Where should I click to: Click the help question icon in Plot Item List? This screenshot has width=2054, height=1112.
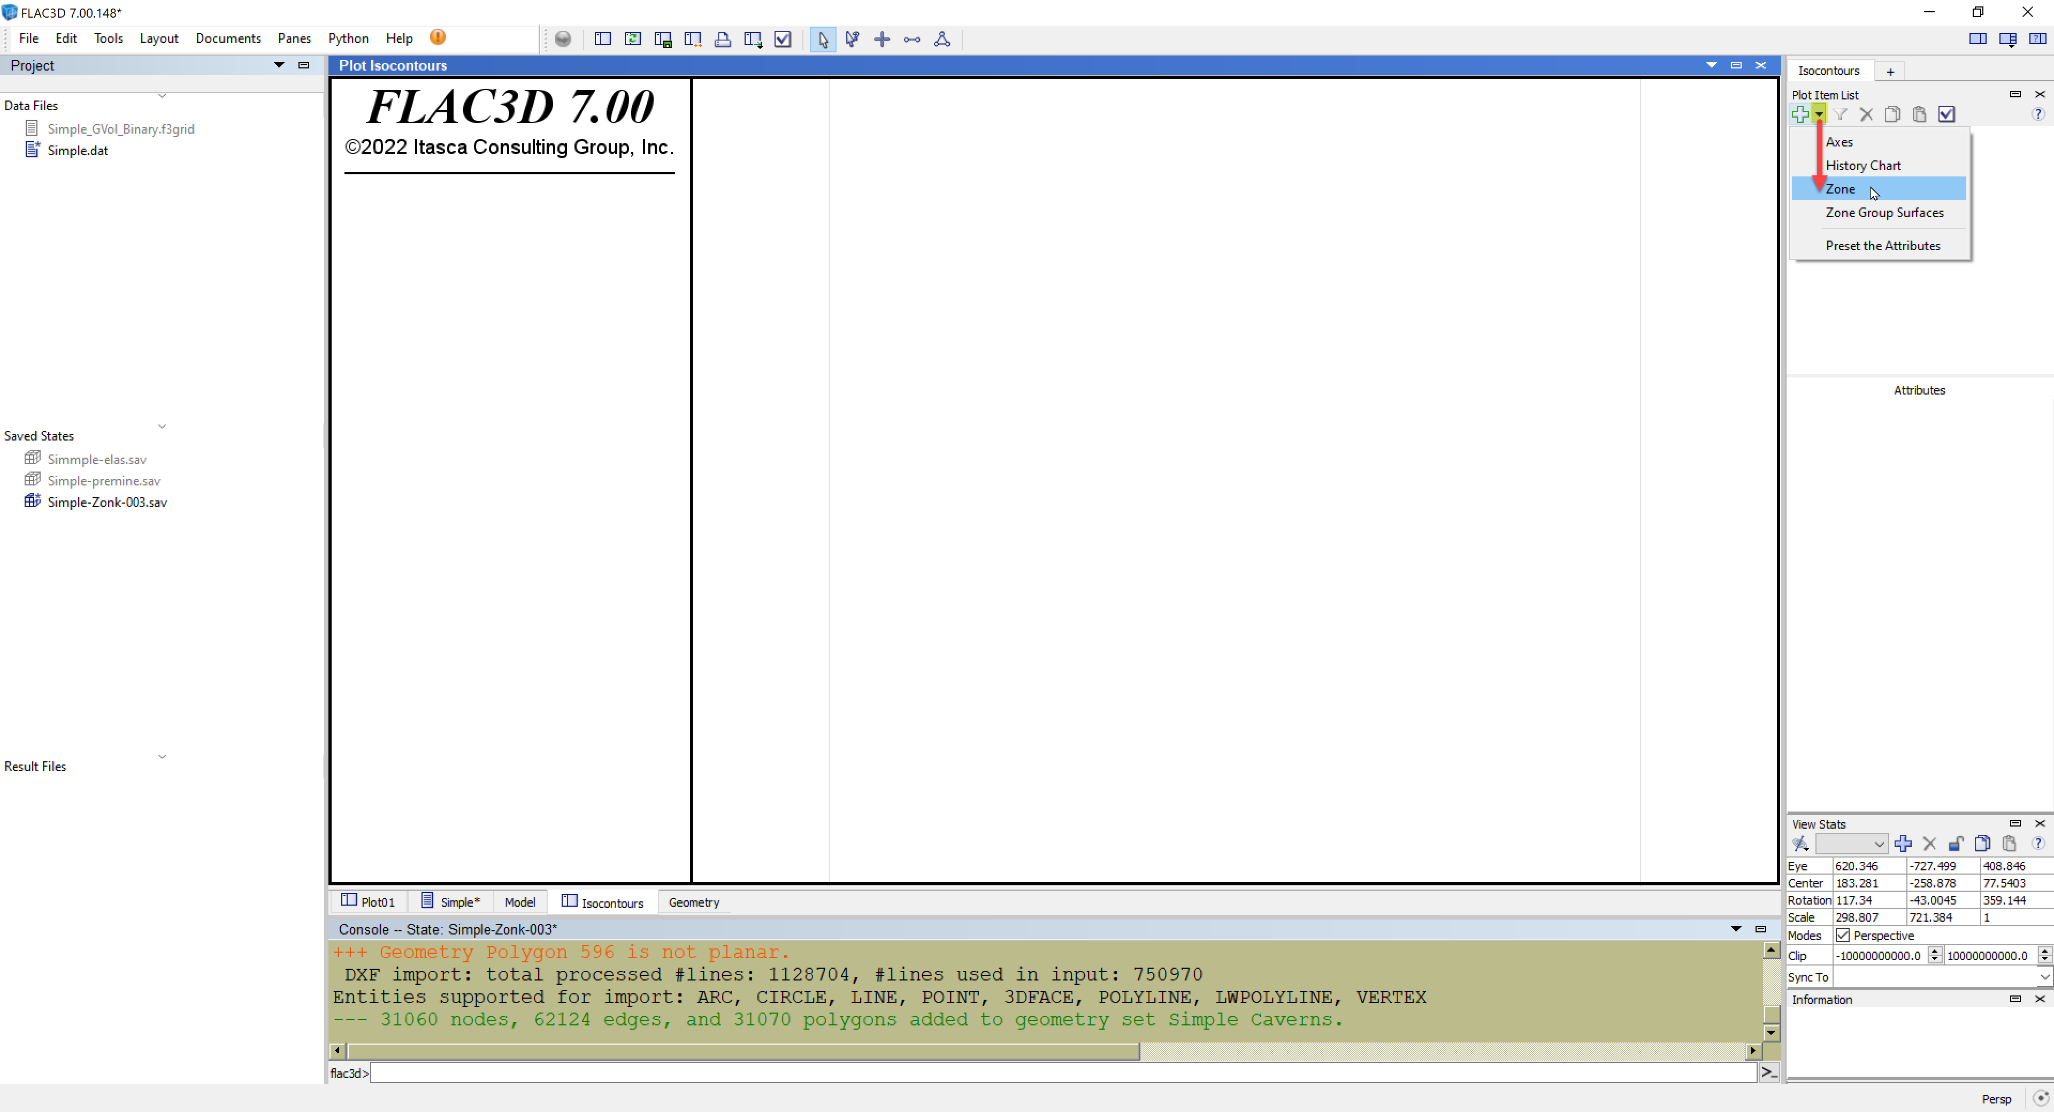2037,114
